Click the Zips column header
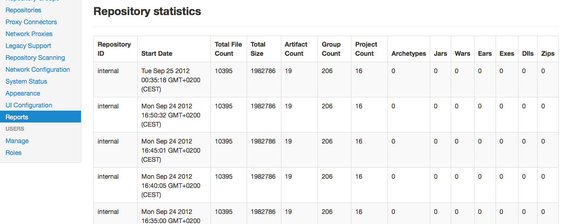This screenshot has width=561, height=224. (x=547, y=53)
